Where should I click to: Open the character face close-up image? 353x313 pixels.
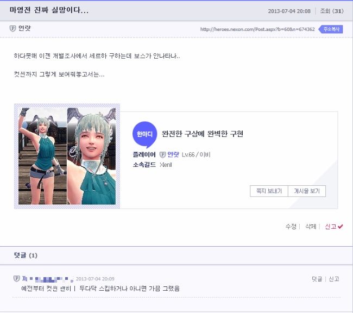click(x=91, y=156)
